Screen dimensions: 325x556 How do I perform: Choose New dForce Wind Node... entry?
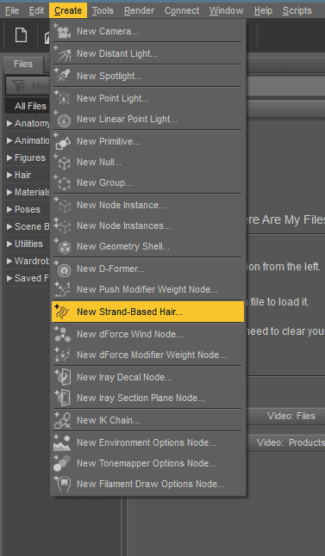[x=147, y=334]
